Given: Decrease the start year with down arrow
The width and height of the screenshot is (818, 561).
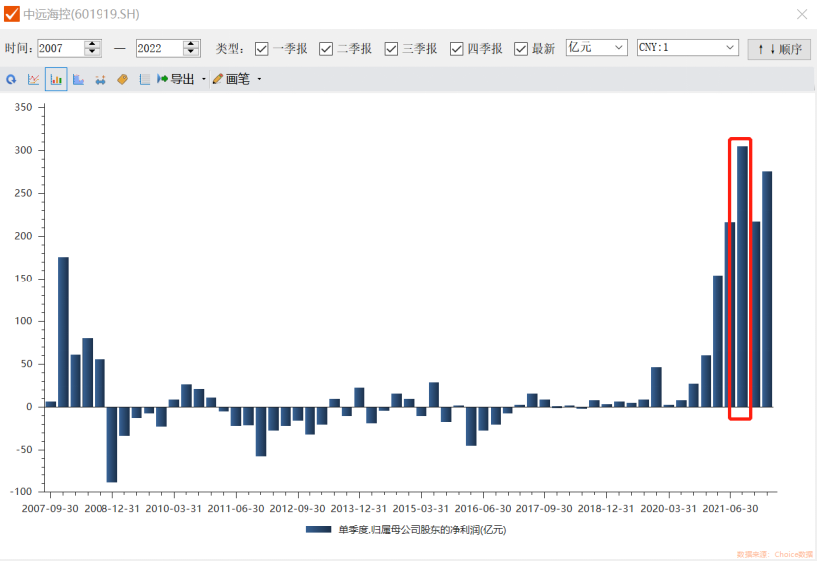Looking at the screenshot, I should click(92, 52).
